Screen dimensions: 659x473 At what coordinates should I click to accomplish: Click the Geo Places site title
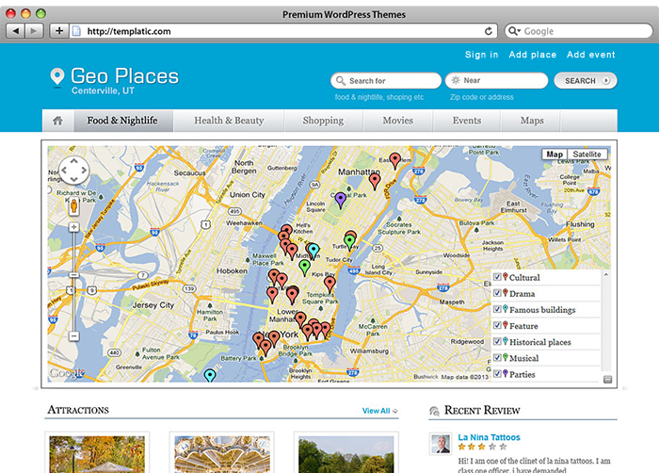(x=125, y=76)
